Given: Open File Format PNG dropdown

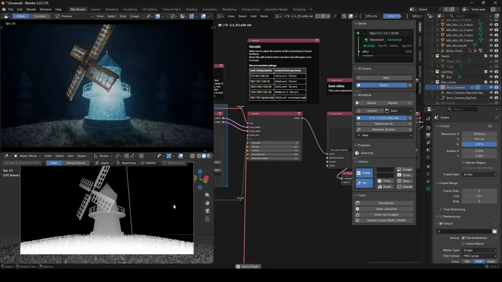Looking at the screenshot, I should tap(480, 256).
